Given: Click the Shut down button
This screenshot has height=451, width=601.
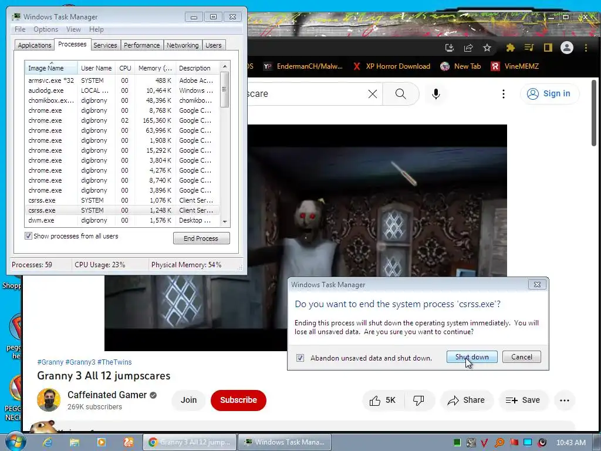Looking at the screenshot, I should pyautogui.click(x=472, y=357).
